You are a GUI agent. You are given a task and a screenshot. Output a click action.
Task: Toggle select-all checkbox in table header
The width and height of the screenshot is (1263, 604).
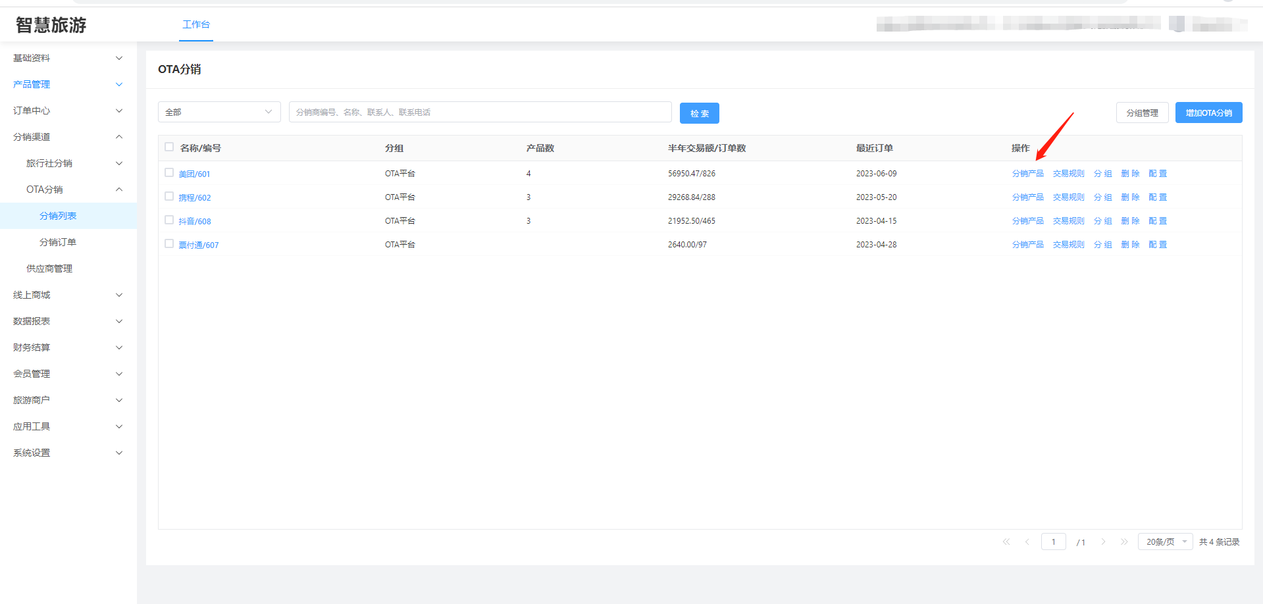click(x=169, y=147)
